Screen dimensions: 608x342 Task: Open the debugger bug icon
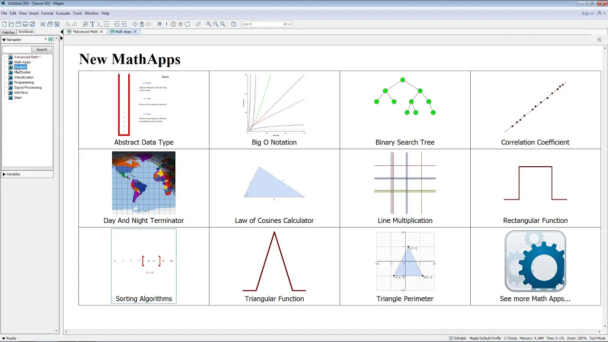pos(180,24)
